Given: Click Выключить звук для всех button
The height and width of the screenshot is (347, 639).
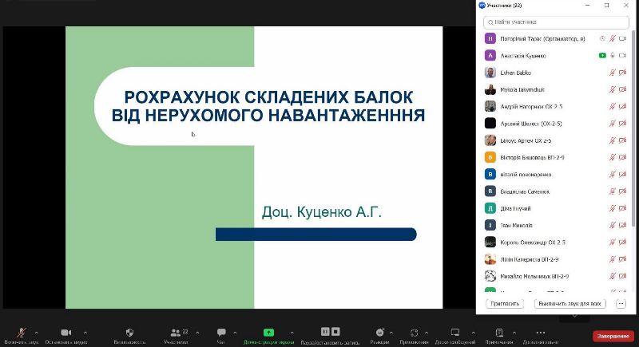Looking at the screenshot, I should coord(570,303).
